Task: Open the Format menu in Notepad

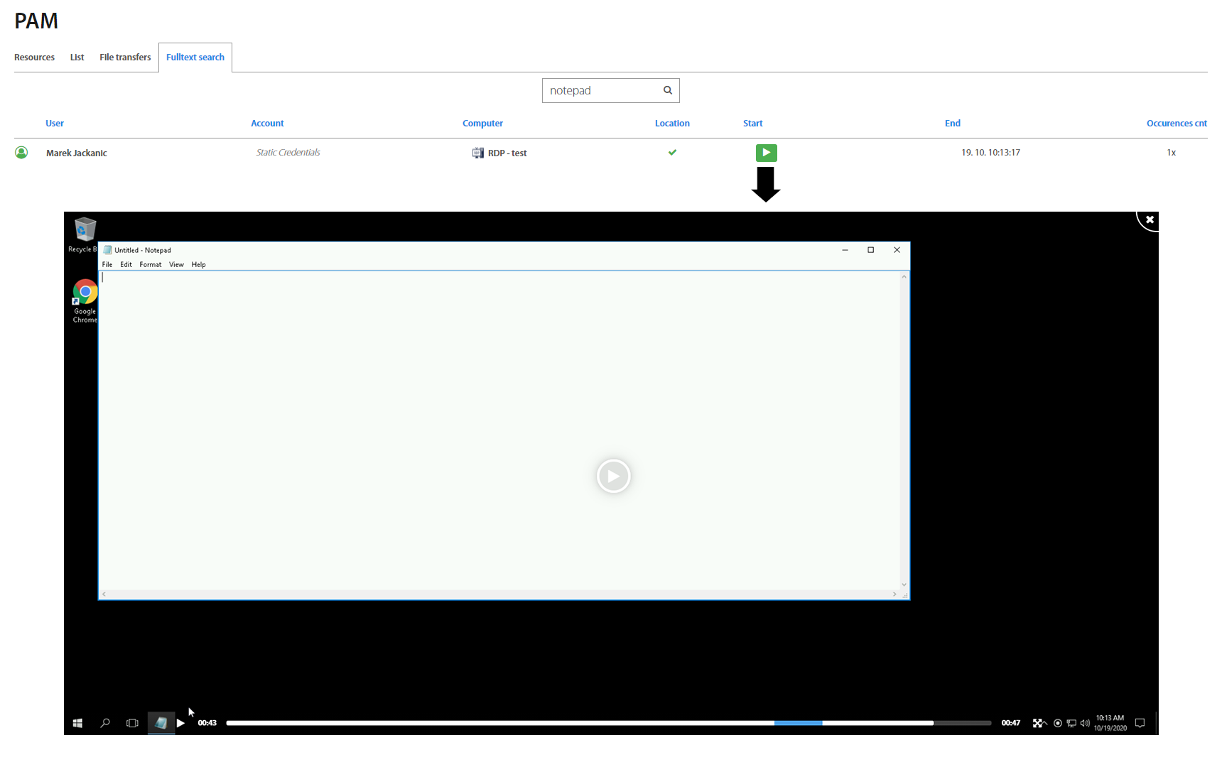Action: pyautogui.click(x=150, y=265)
